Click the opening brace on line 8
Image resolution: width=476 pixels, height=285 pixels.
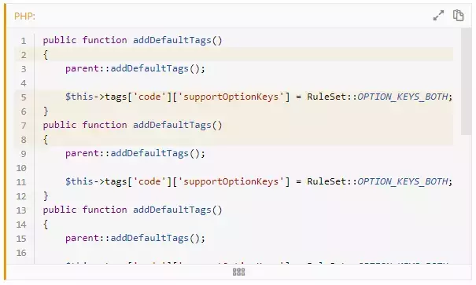pyautogui.click(x=46, y=139)
